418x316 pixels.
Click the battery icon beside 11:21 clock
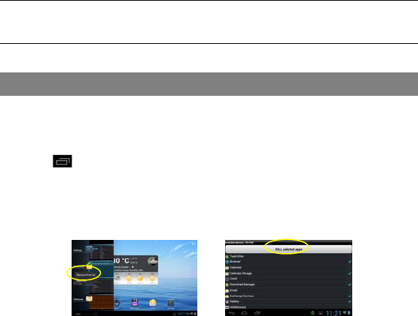coord(349,313)
